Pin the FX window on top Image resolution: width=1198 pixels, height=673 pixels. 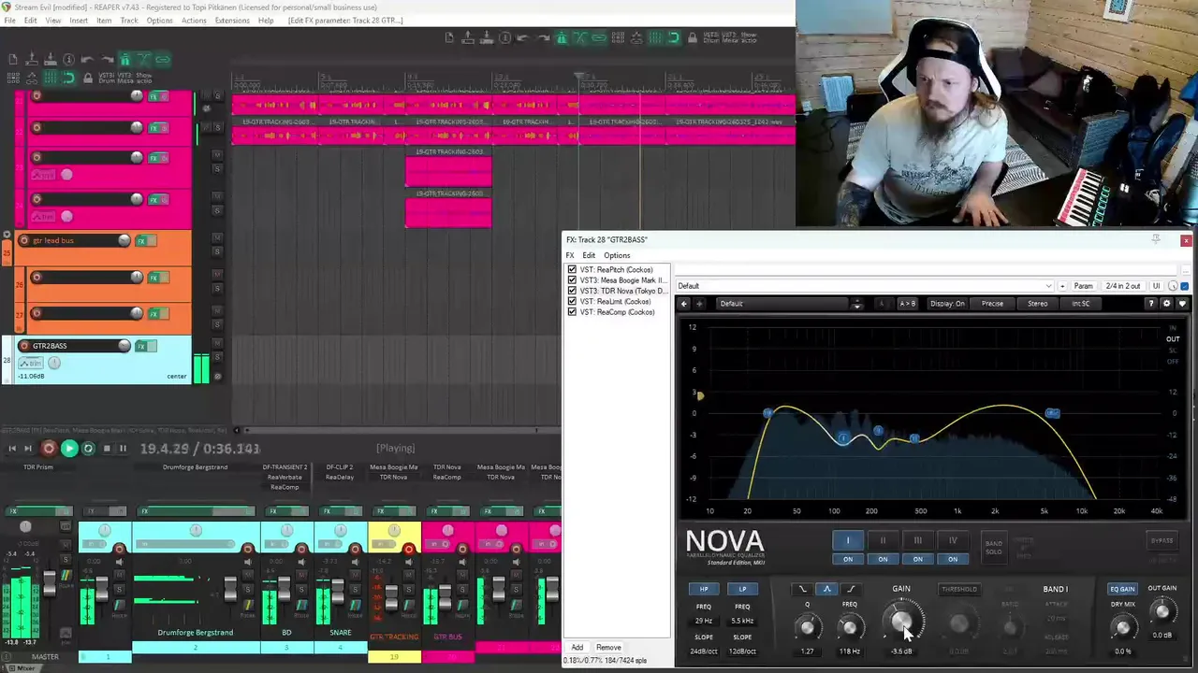point(1156,239)
